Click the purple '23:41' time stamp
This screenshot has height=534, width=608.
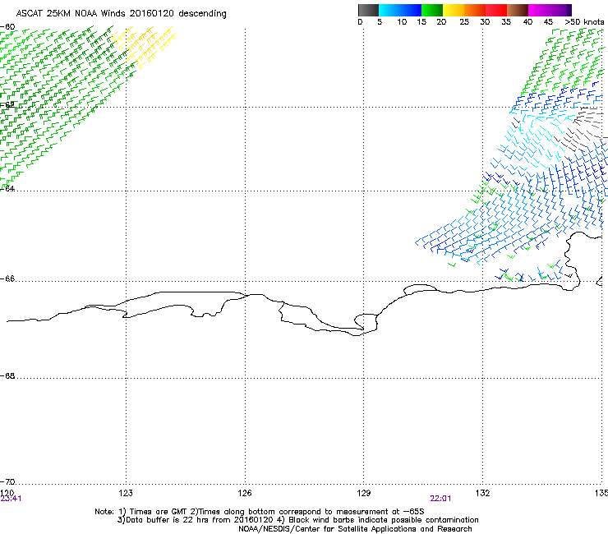tap(11, 499)
